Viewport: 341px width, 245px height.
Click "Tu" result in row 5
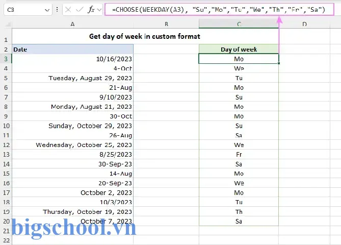(x=239, y=78)
